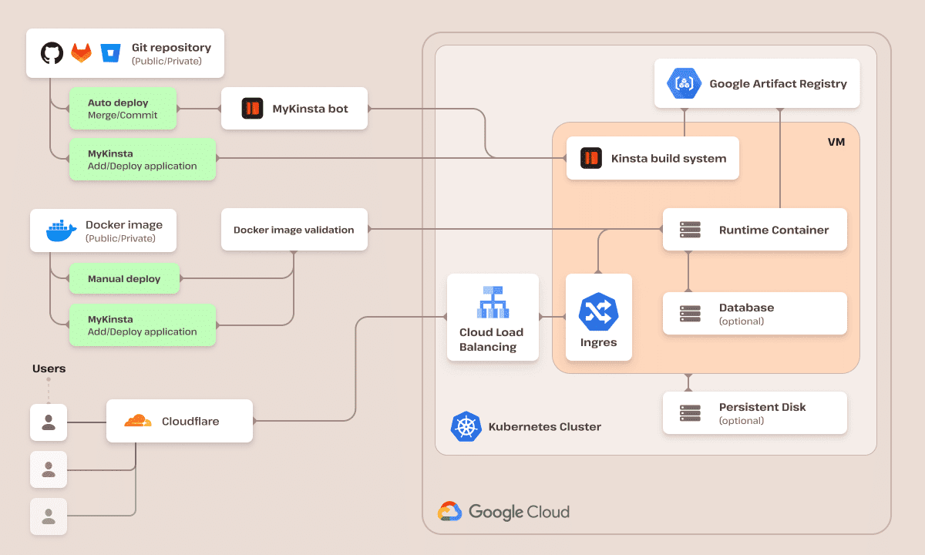Click the Auto deploy Merge/Commit box
Screen dimensions: 925x555
pyautogui.click(x=123, y=108)
